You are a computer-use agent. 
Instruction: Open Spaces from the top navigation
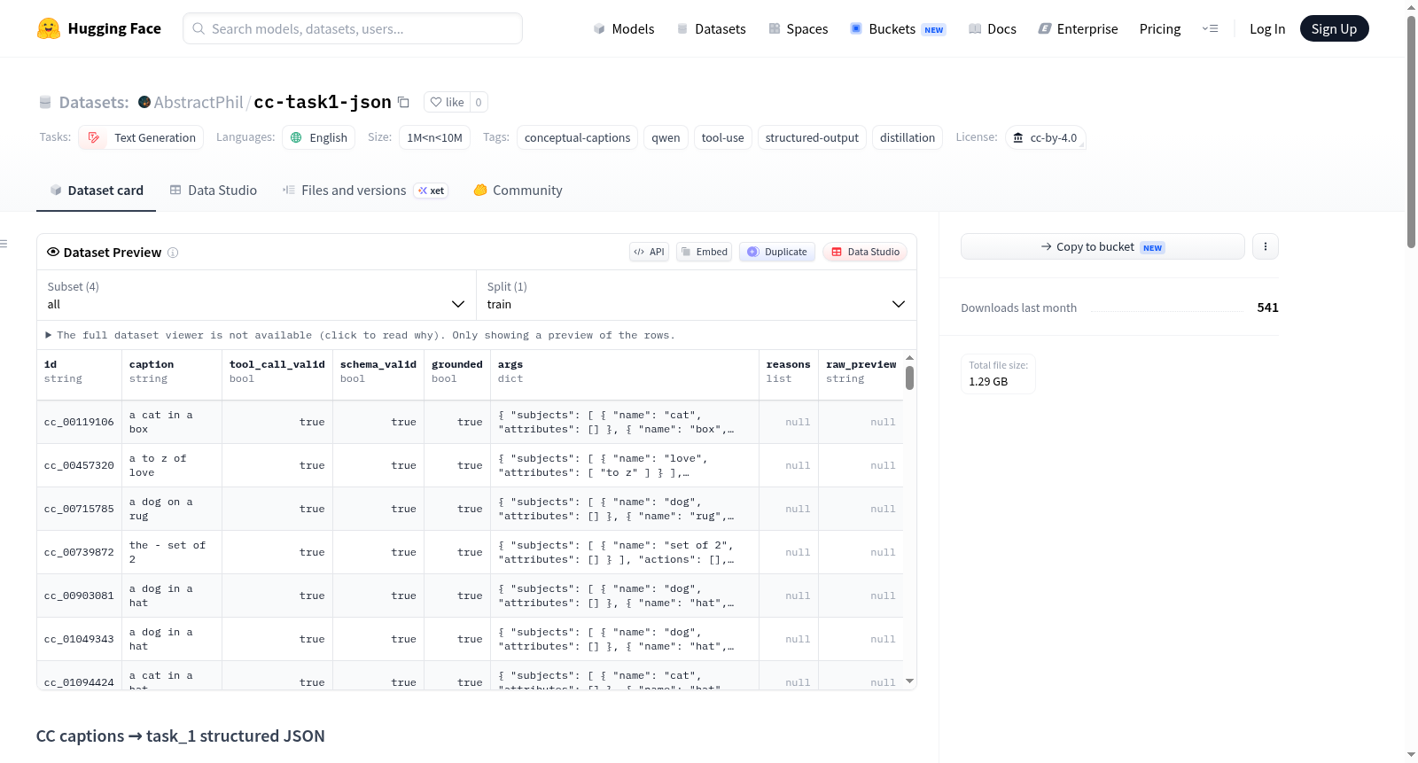(x=798, y=28)
